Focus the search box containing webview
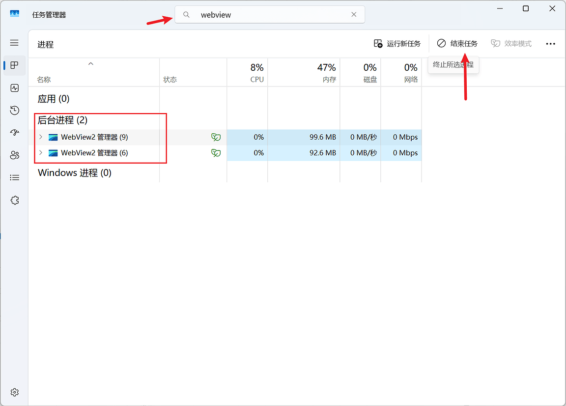 270,15
